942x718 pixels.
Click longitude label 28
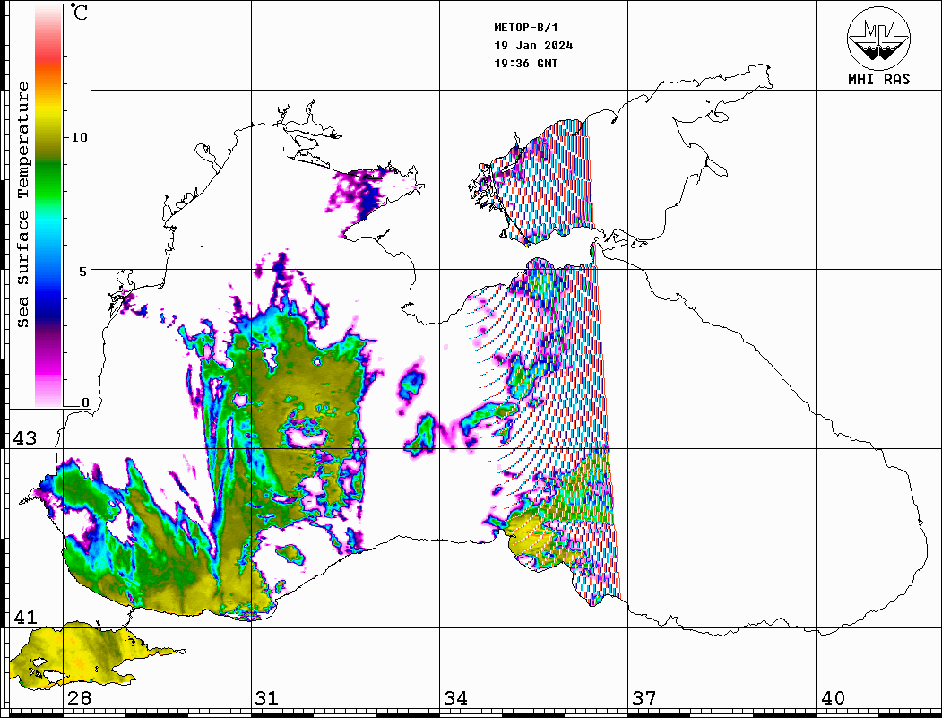(x=79, y=697)
